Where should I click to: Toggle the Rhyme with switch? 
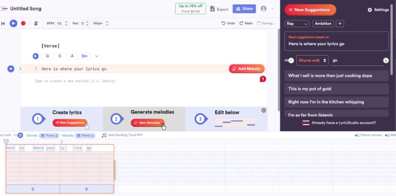click(x=289, y=60)
